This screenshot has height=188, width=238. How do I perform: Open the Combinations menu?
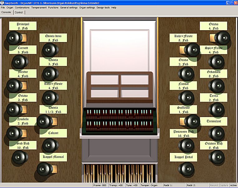point(22,7)
